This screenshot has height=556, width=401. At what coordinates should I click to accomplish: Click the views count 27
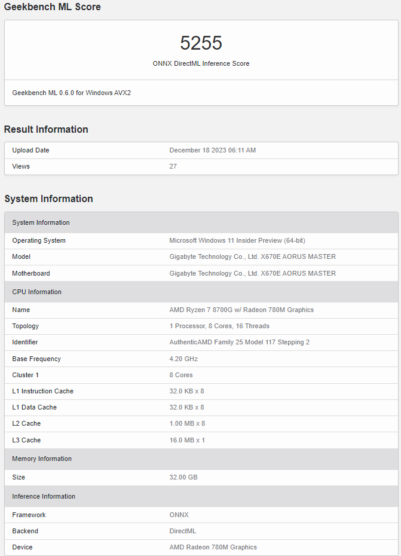[x=173, y=166]
